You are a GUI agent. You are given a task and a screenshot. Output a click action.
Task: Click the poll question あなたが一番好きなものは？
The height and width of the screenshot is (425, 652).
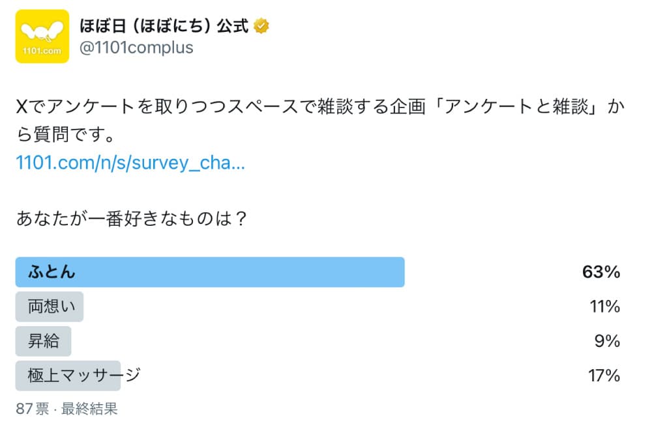coord(132,217)
